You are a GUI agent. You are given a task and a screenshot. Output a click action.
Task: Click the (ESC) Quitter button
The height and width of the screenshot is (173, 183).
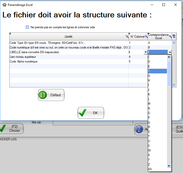click(x=179, y=129)
